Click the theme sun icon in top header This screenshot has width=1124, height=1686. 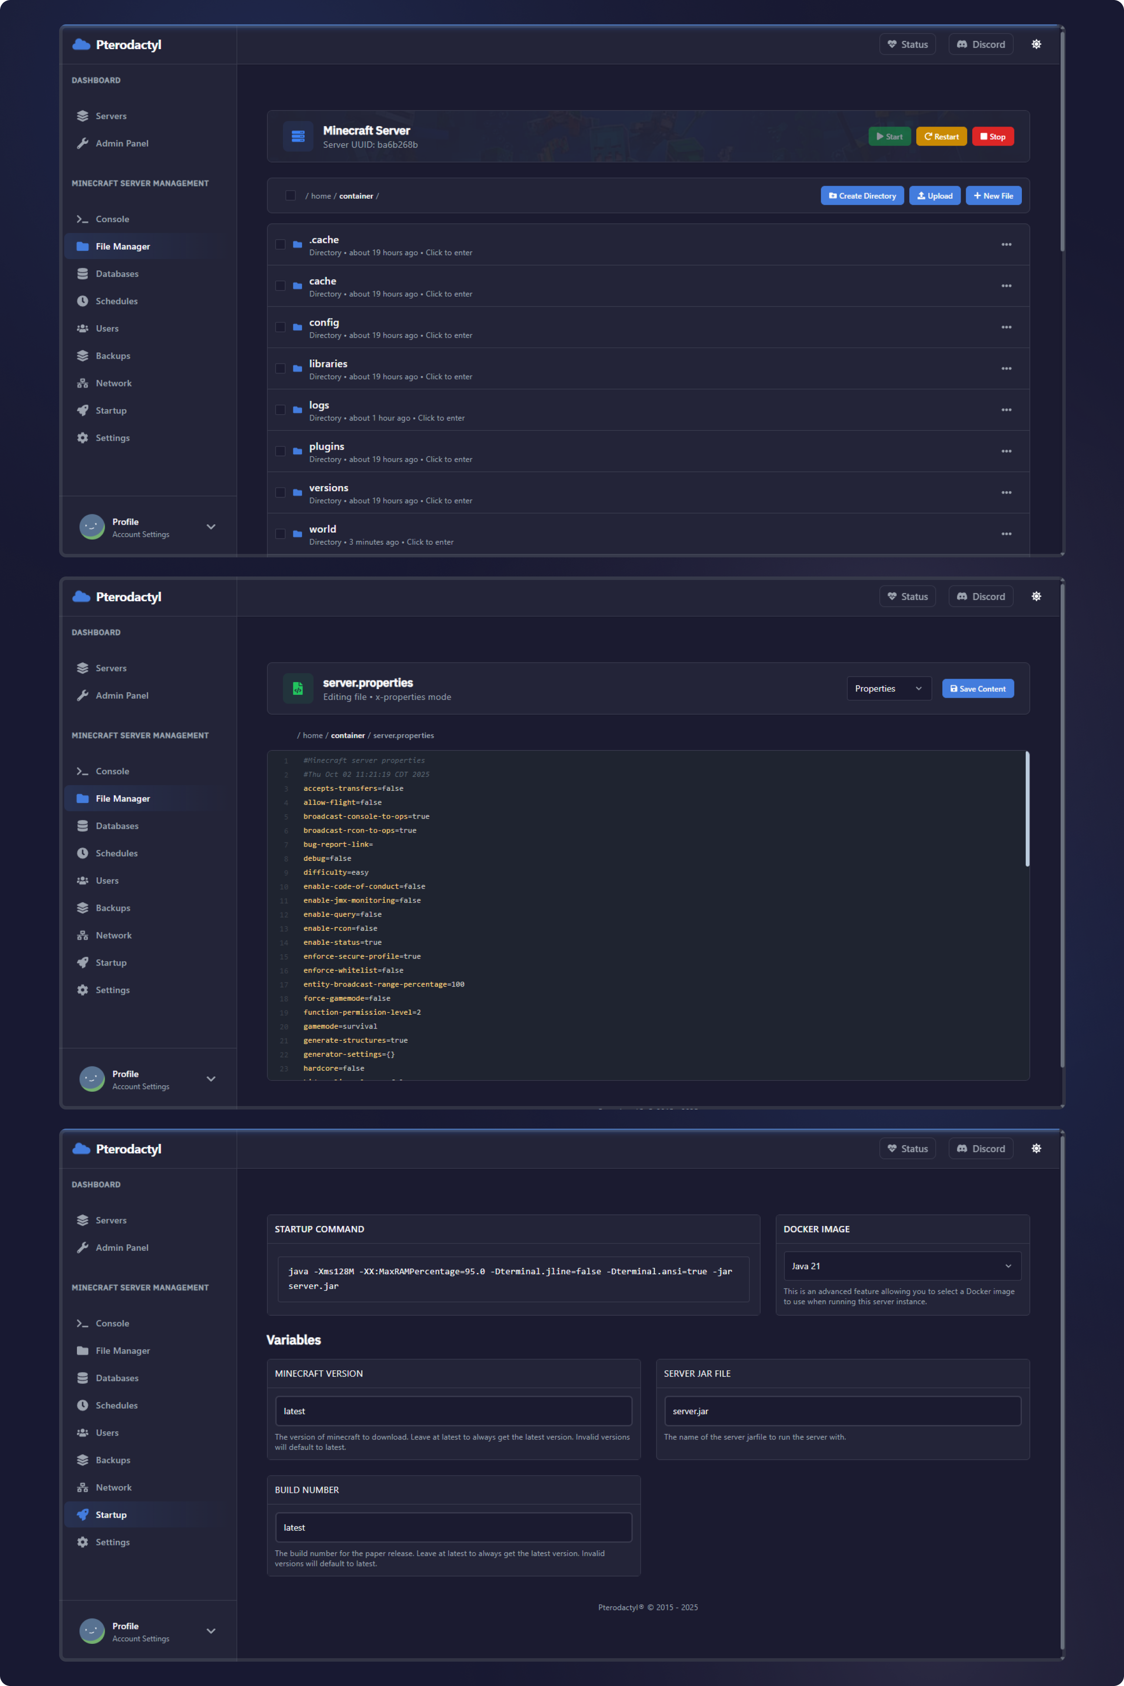click(x=1036, y=44)
